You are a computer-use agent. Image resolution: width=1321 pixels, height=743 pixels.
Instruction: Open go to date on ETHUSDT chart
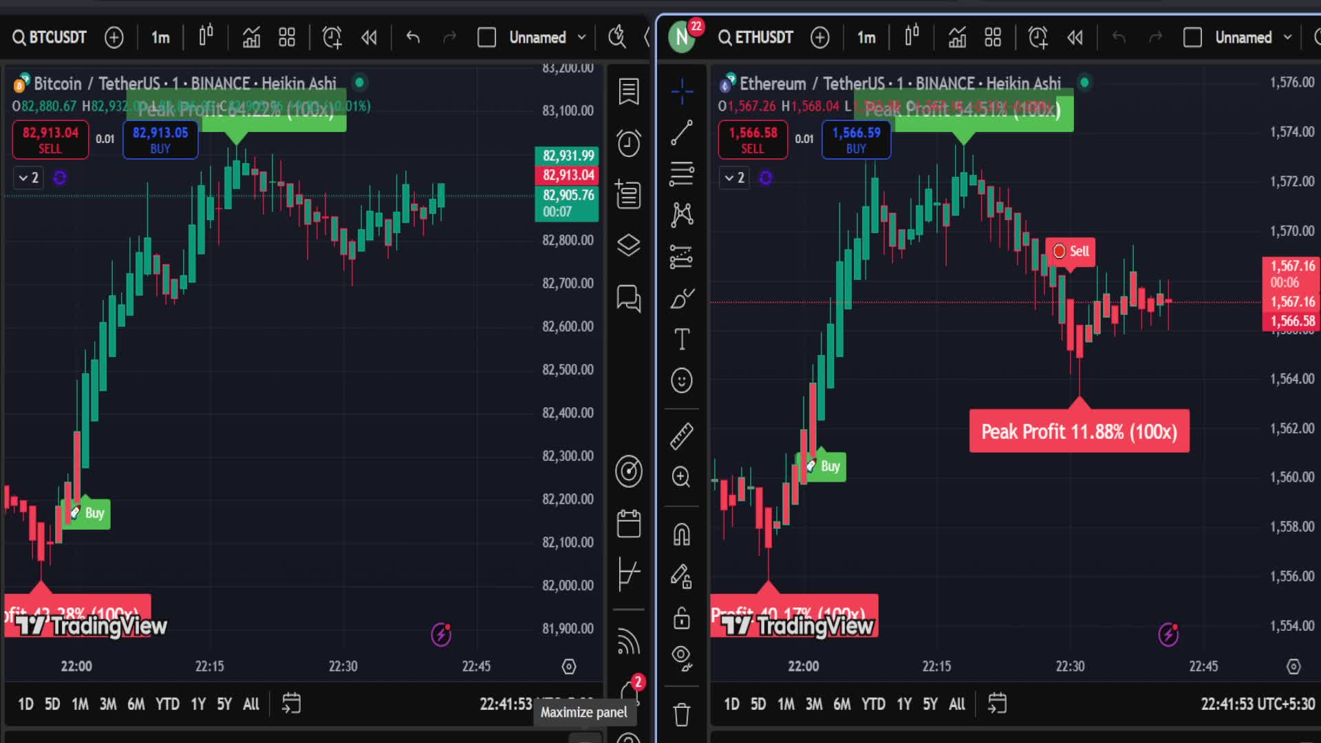(997, 703)
